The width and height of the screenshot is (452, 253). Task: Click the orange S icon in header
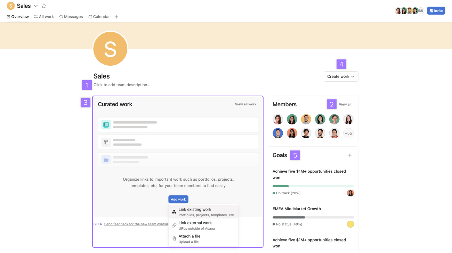pos(11,6)
